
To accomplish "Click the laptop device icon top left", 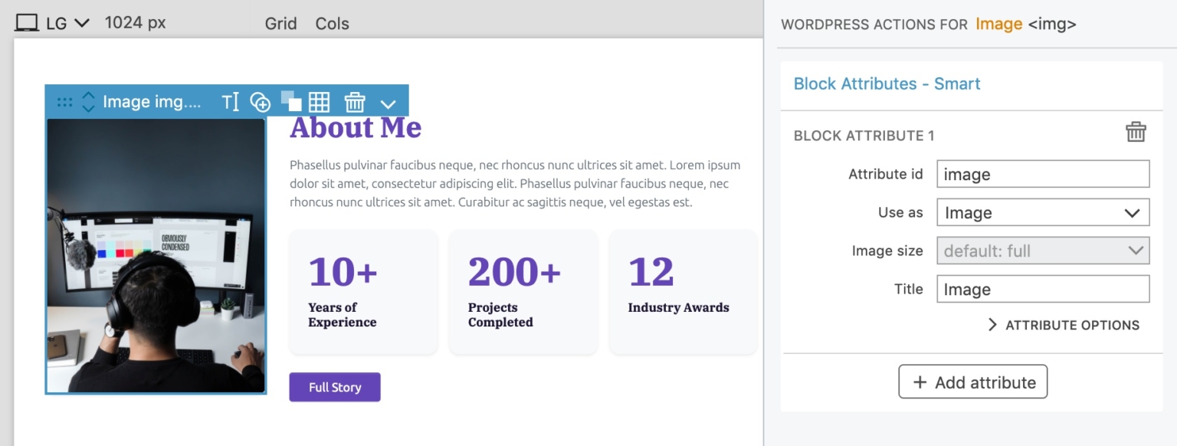I will coord(28,22).
